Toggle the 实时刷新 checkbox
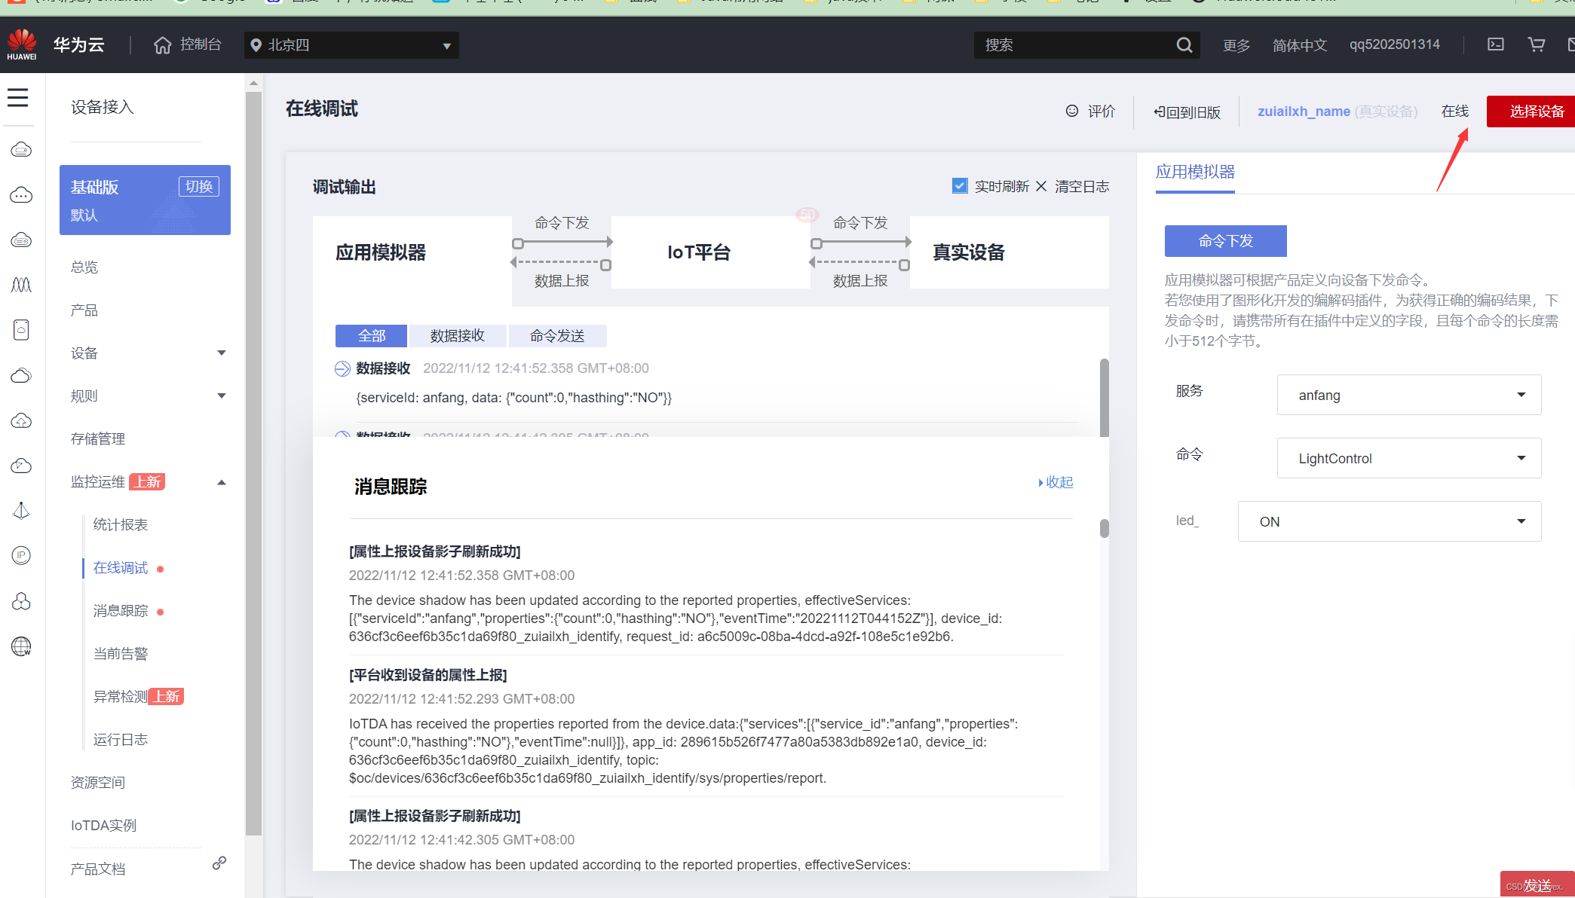1575x898 pixels. [x=959, y=185]
